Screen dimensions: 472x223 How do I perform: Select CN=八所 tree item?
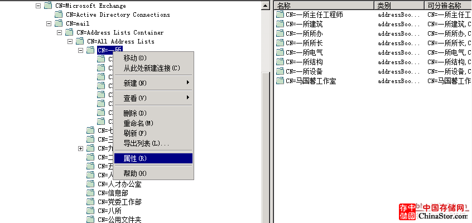[x=109, y=211]
